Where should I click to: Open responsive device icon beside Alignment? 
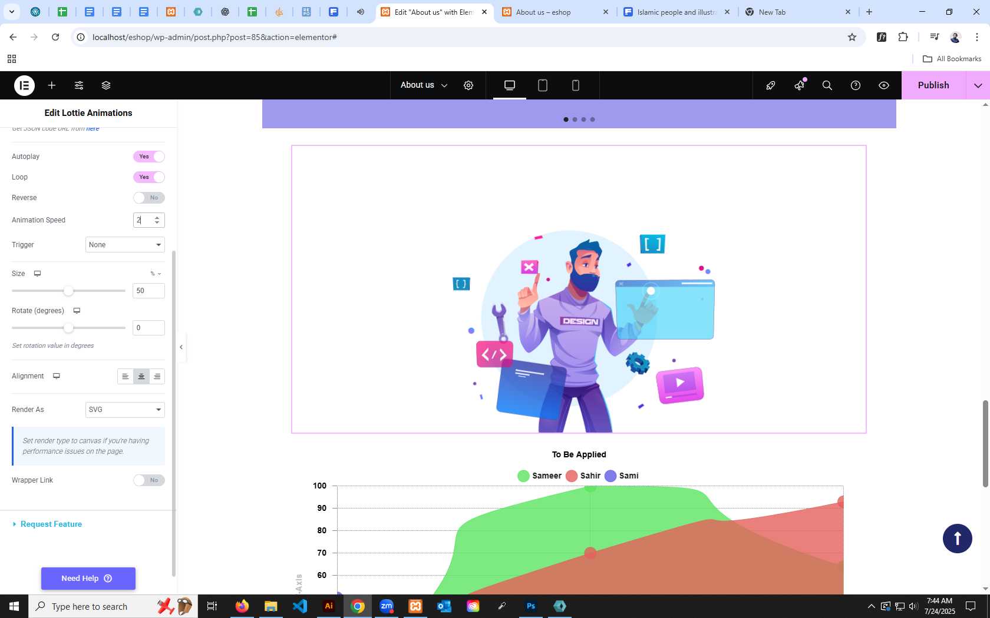(x=57, y=376)
